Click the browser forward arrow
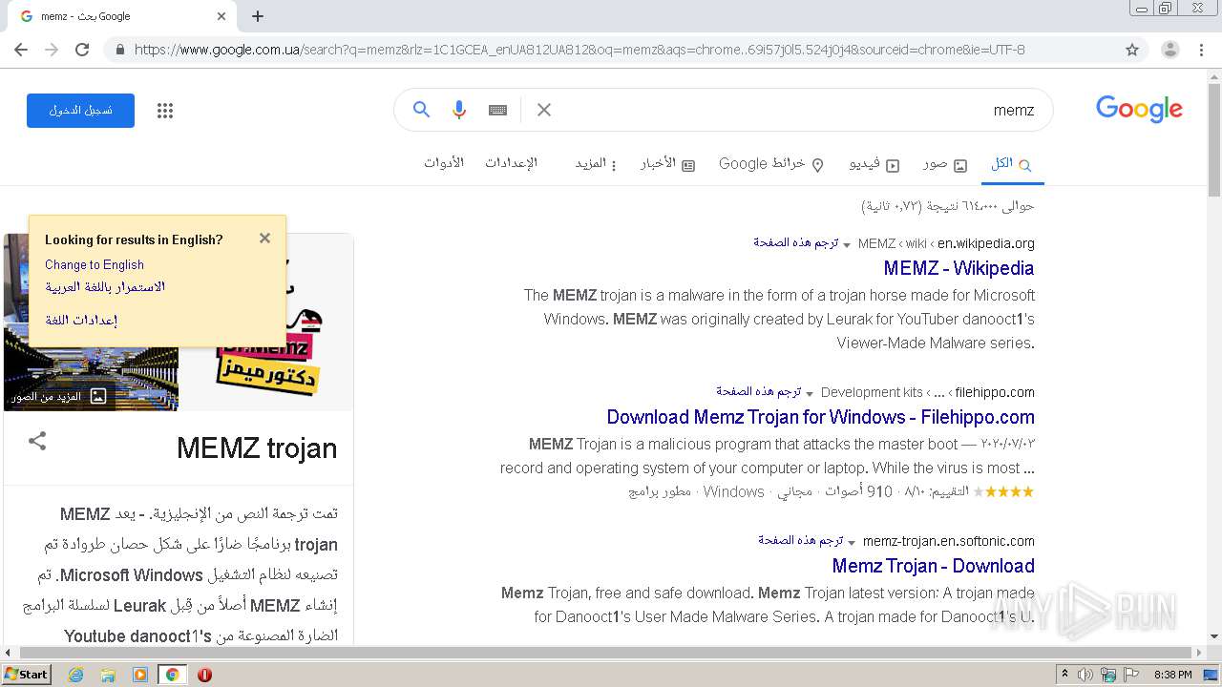1222x687 pixels. coord(52,50)
